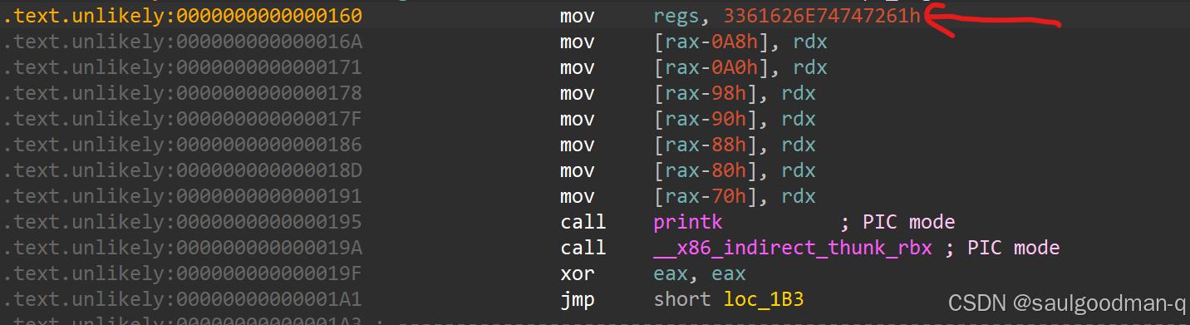
Task: Select address .text.unlikely:000000000000019F
Action: pyautogui.click(x=183, y=273)
